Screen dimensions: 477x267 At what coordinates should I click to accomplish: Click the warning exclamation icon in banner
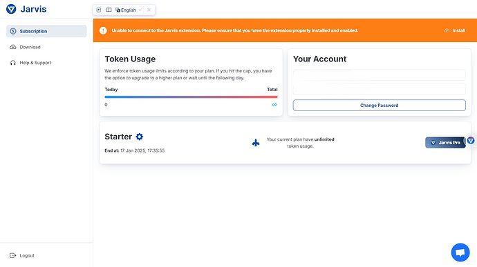click(103, 30)
